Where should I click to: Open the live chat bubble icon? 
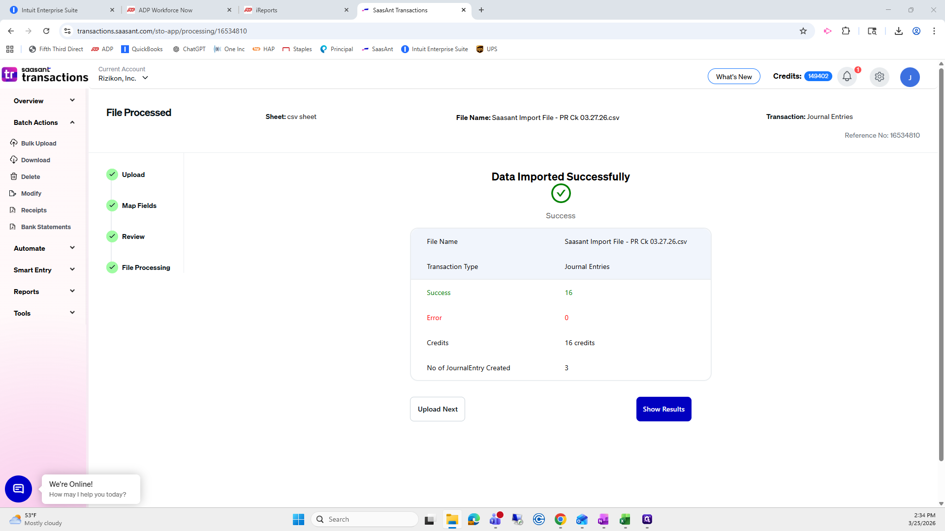pyautogui.click(x=18, y=489)
